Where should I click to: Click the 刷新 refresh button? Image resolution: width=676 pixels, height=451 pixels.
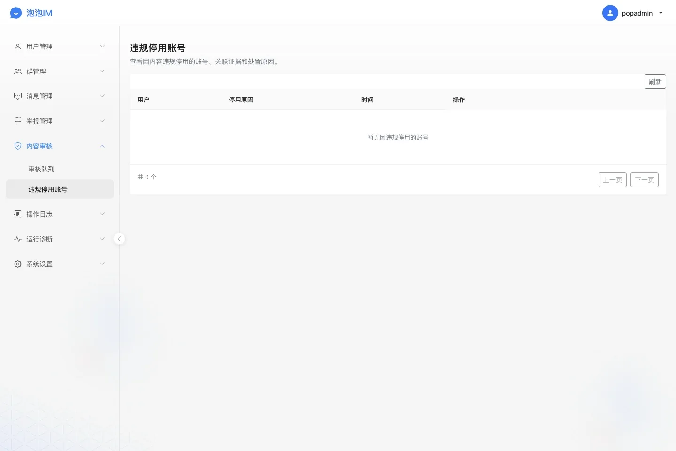655,82
